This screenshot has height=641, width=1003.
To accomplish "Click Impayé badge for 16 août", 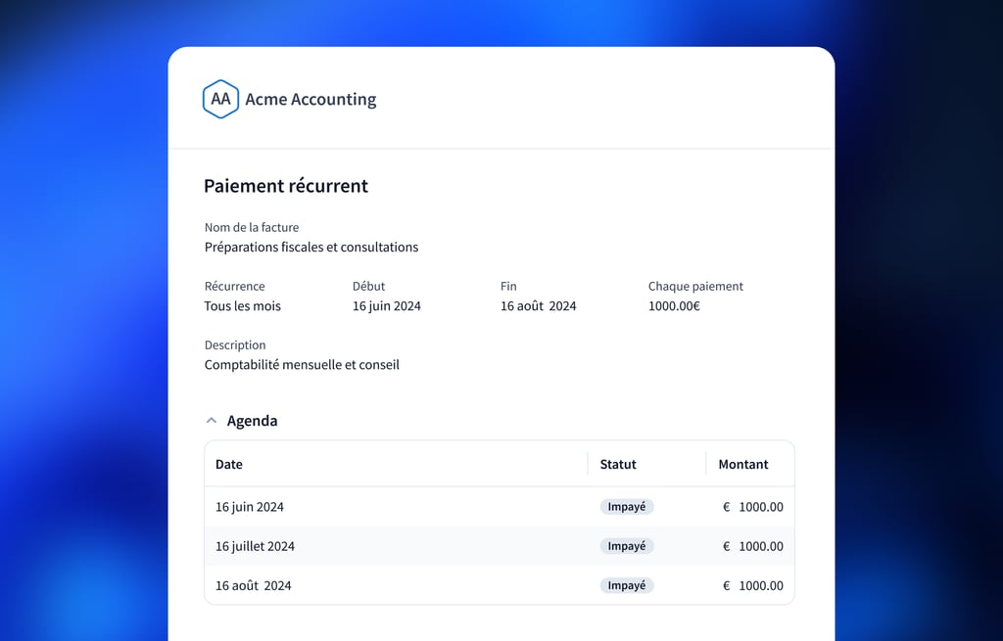I will click(627, 585).
